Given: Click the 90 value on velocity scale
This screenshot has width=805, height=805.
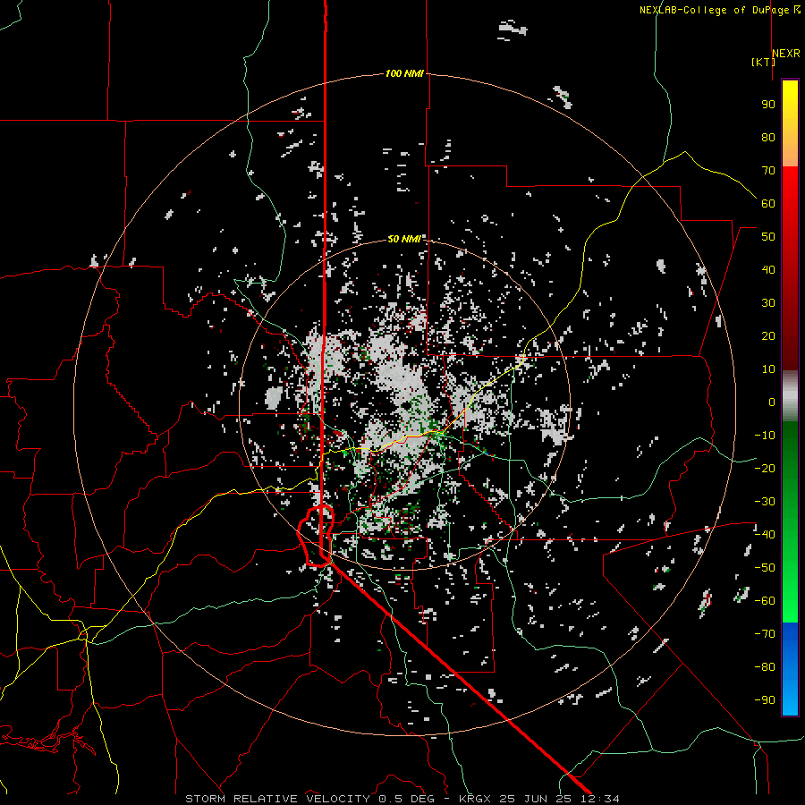Looking at the screenshot, I should point(768,105).
